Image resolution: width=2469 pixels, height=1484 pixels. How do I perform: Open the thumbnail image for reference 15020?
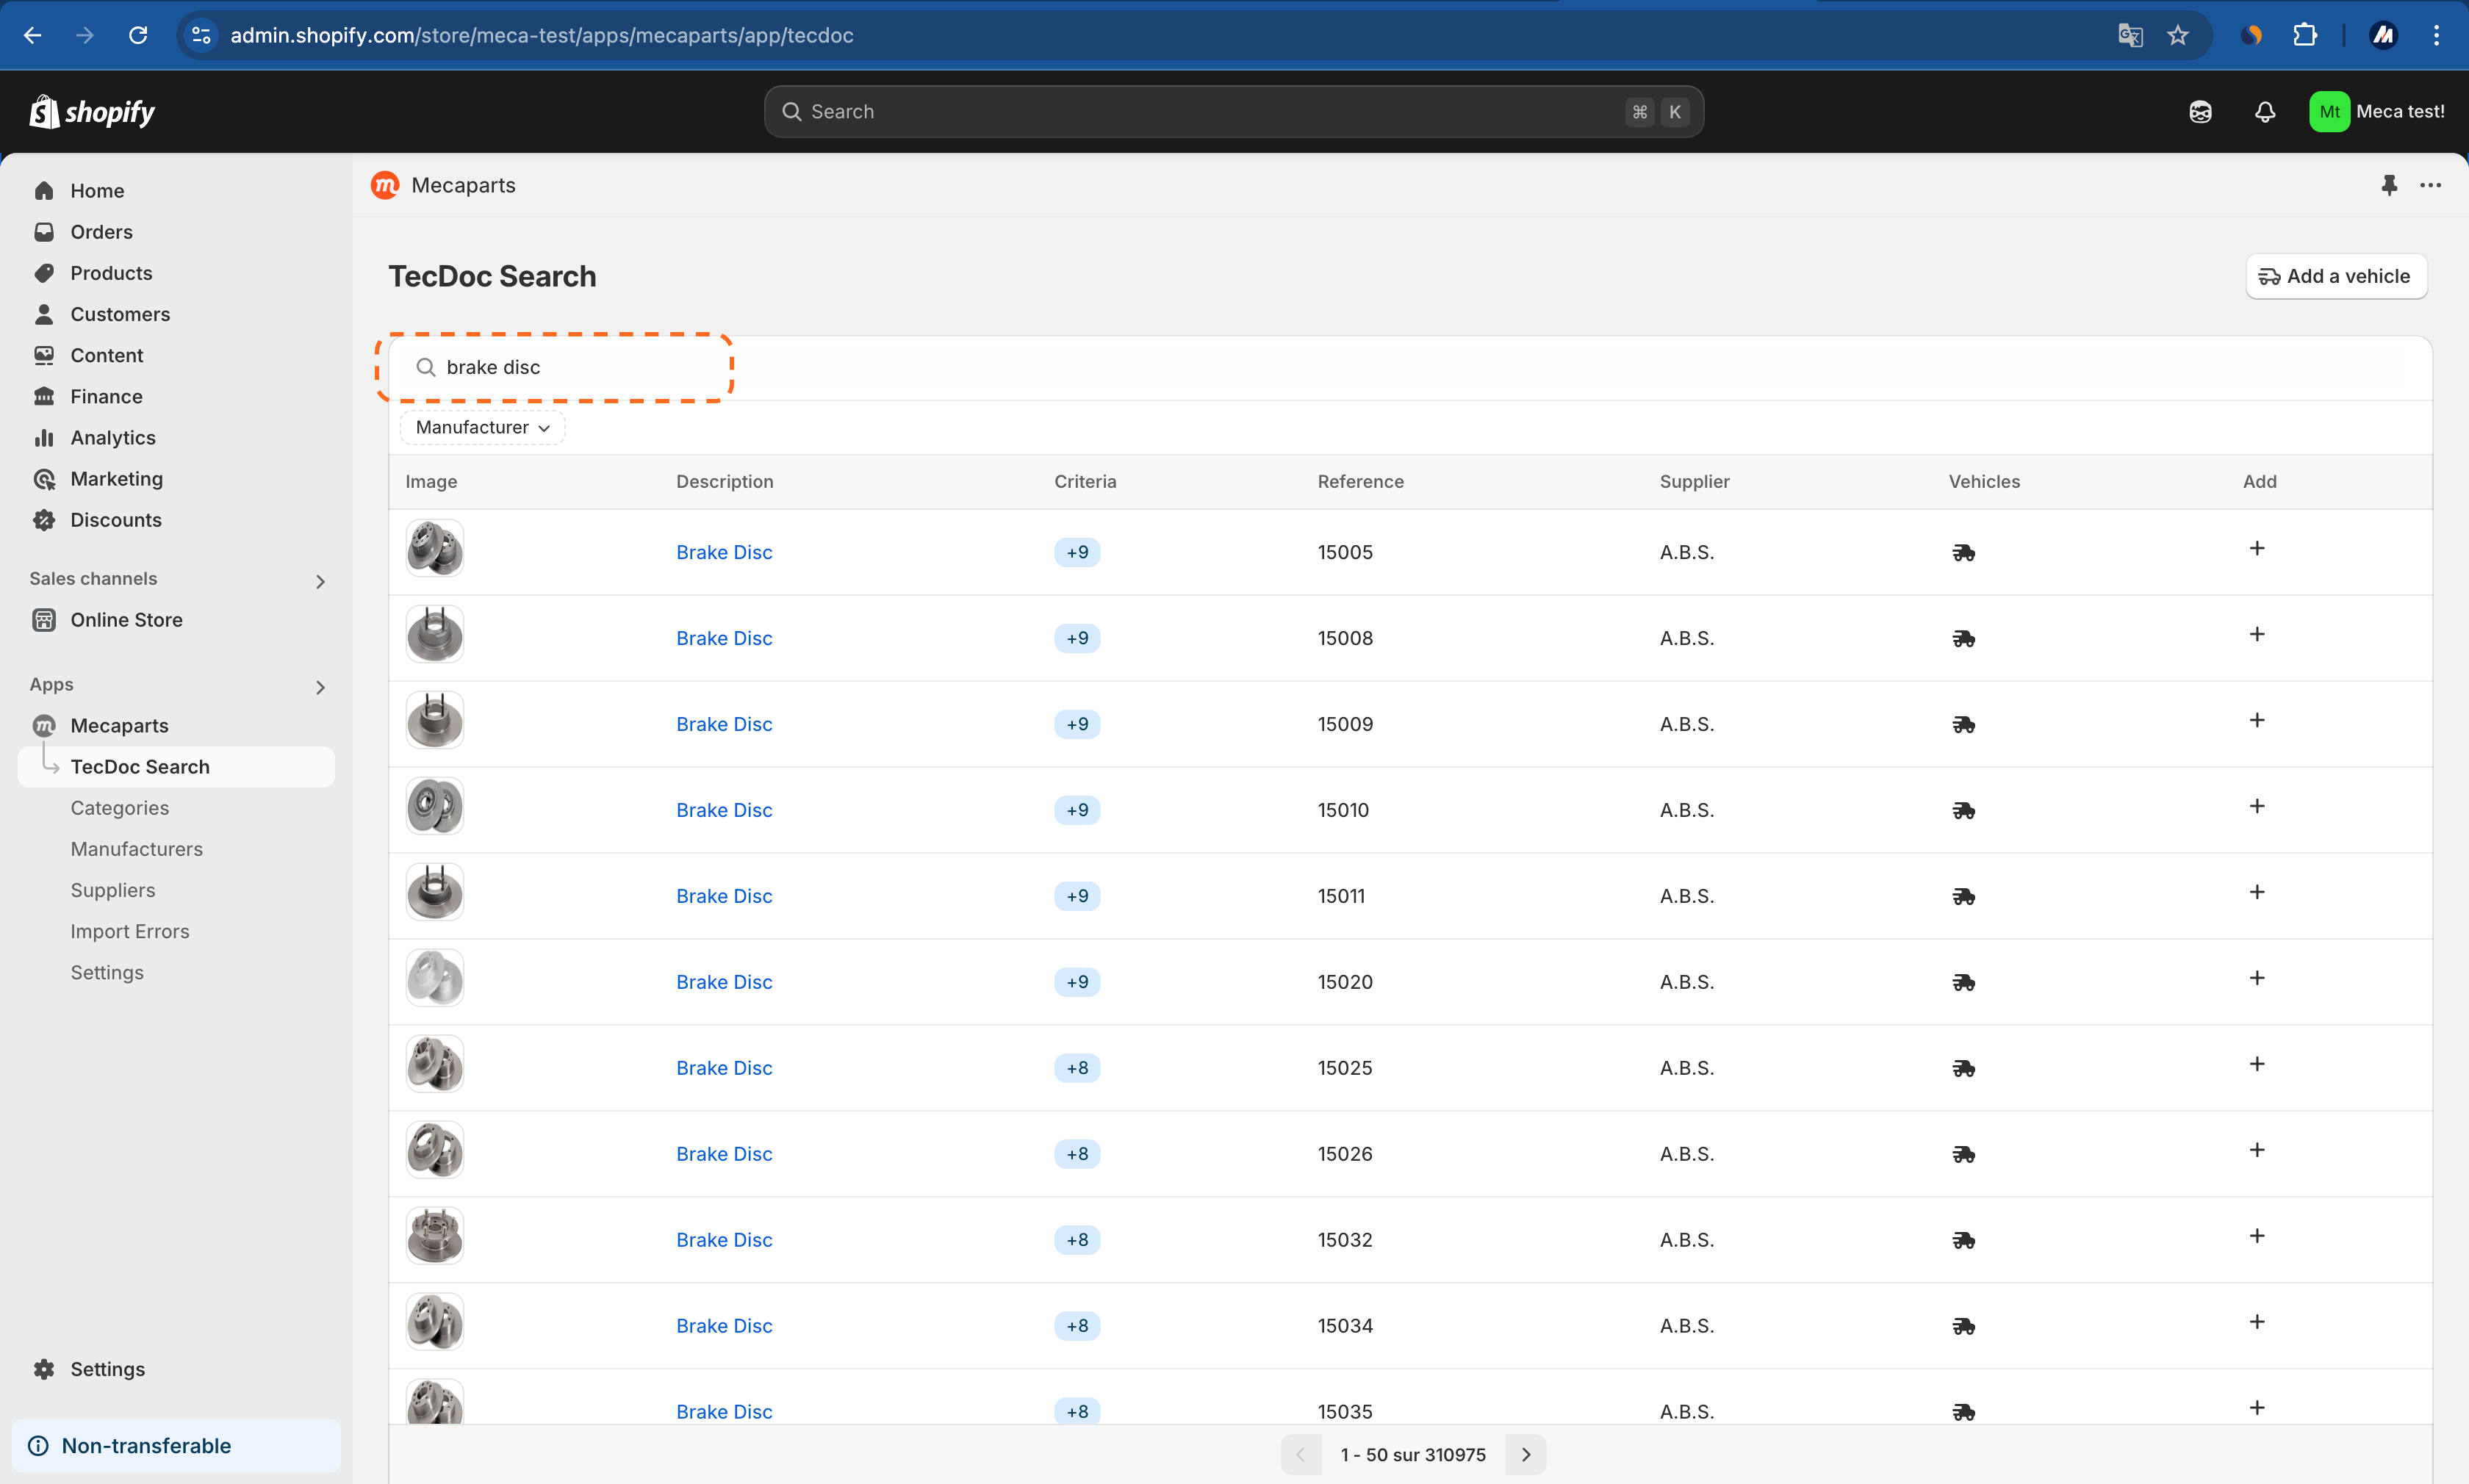[x=434, y=978]
